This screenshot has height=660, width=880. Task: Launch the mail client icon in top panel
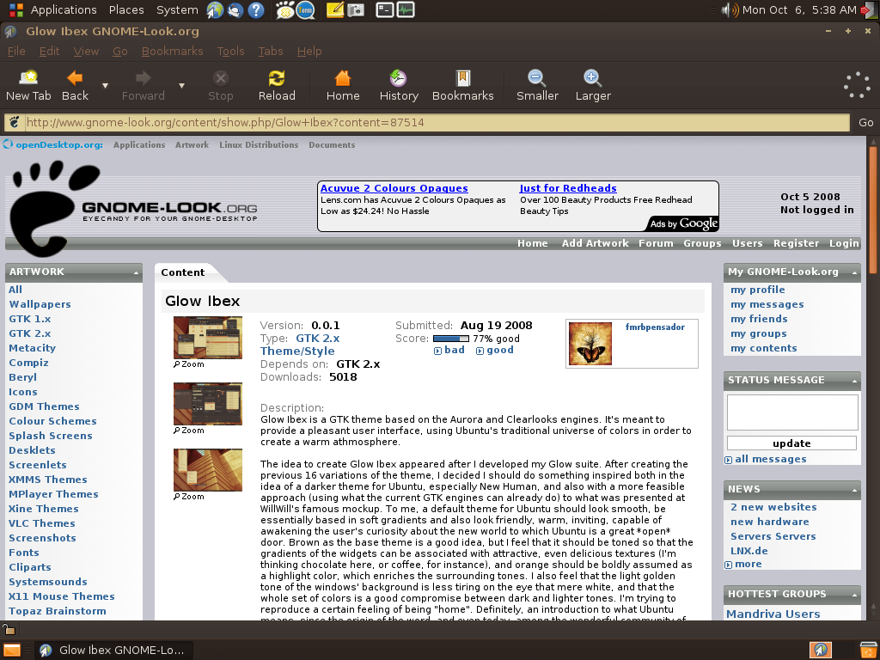[235, 10]
